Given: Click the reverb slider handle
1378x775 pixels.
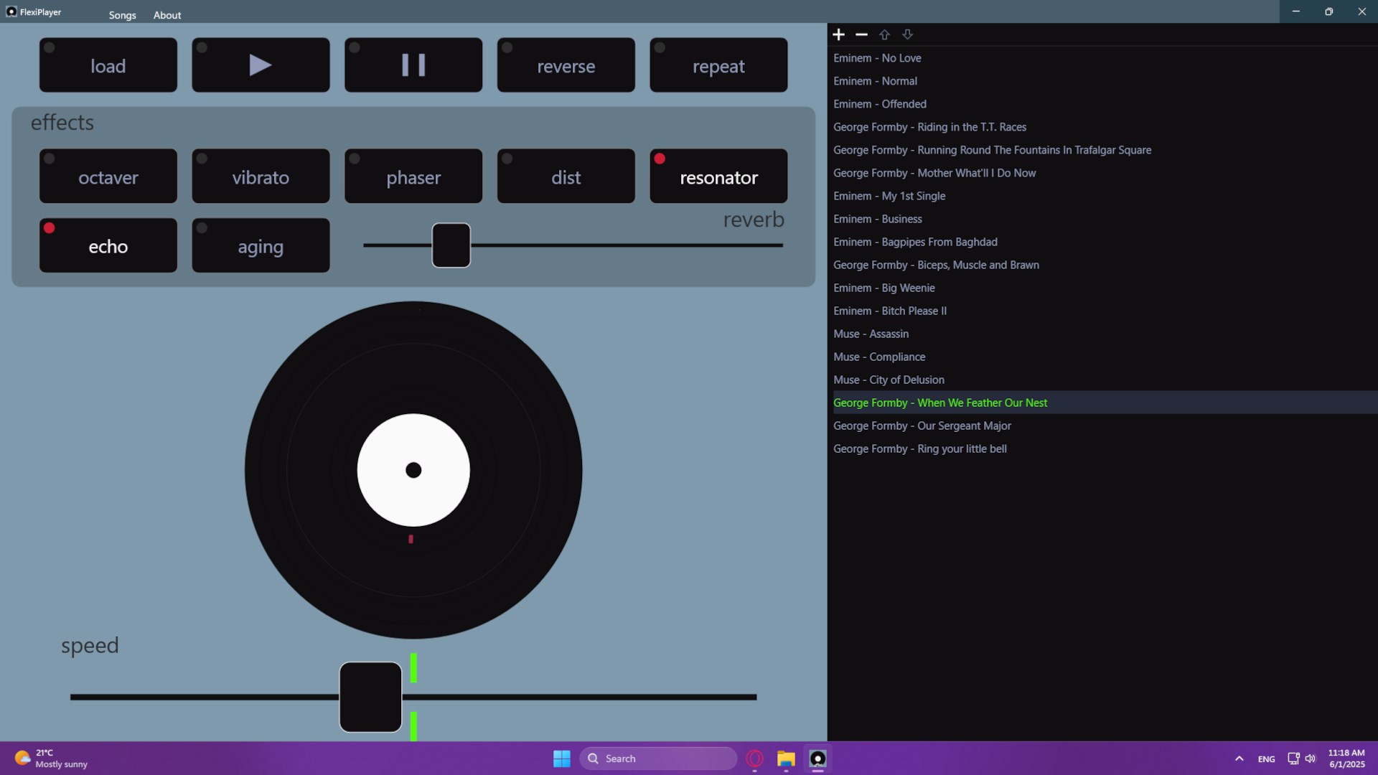Looking at the screenshot, I should (451, 245).
